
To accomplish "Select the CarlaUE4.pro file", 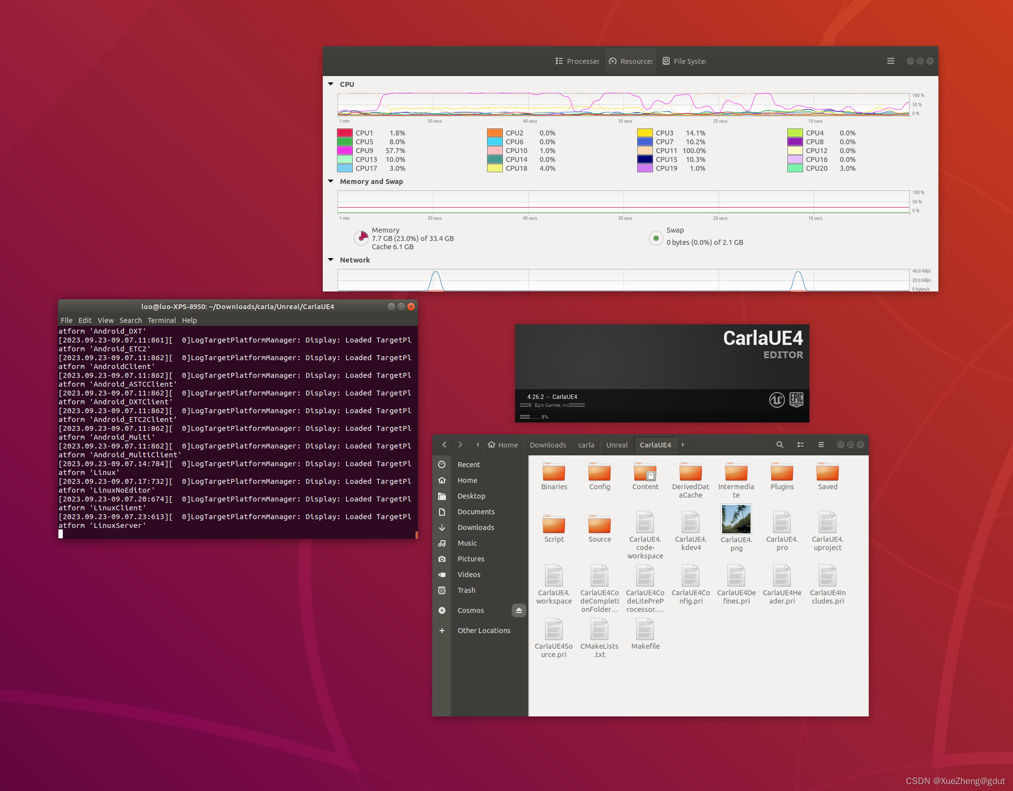I will pos(782,531).
